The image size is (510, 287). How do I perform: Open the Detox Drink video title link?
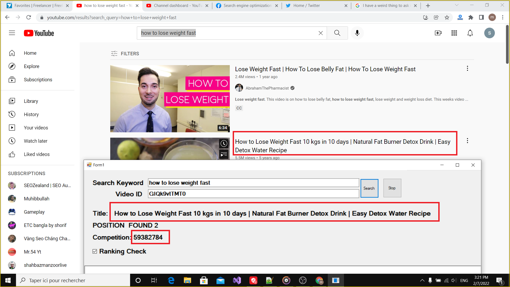[x=343, y=146]
